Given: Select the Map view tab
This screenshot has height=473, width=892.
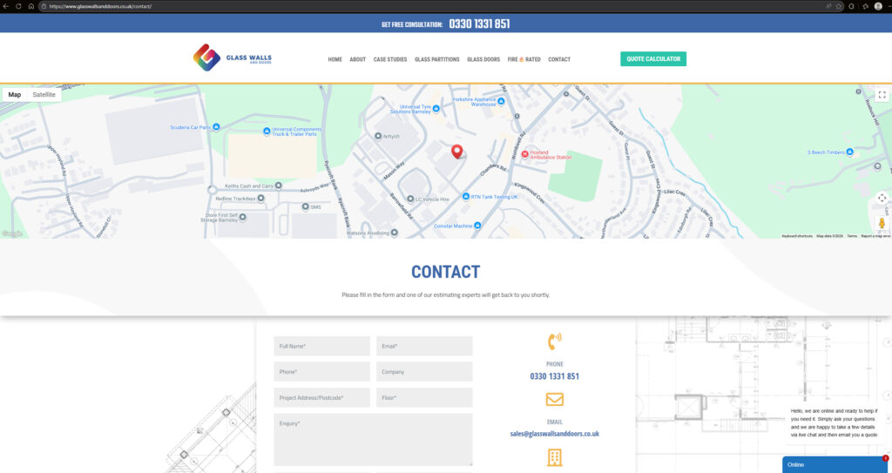Looking at the screenshot, I should coord(15,94).
